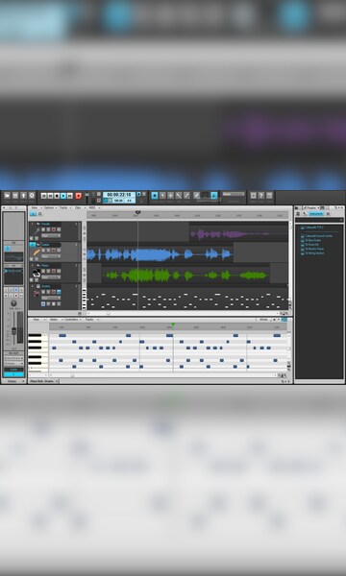Screen dimensions: 346x576
Task: Click the track view playhead marker
Action: (x=137, y=212)
